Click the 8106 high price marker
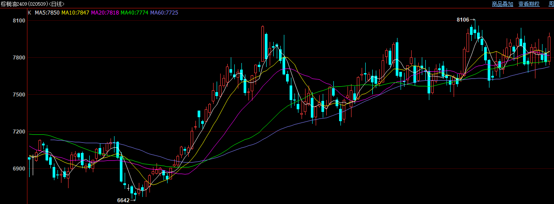 [462, 20]
